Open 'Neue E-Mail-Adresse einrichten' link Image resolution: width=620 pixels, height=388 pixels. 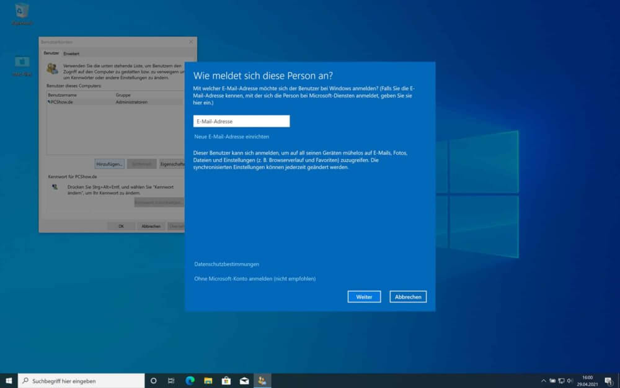click(232, 137)
